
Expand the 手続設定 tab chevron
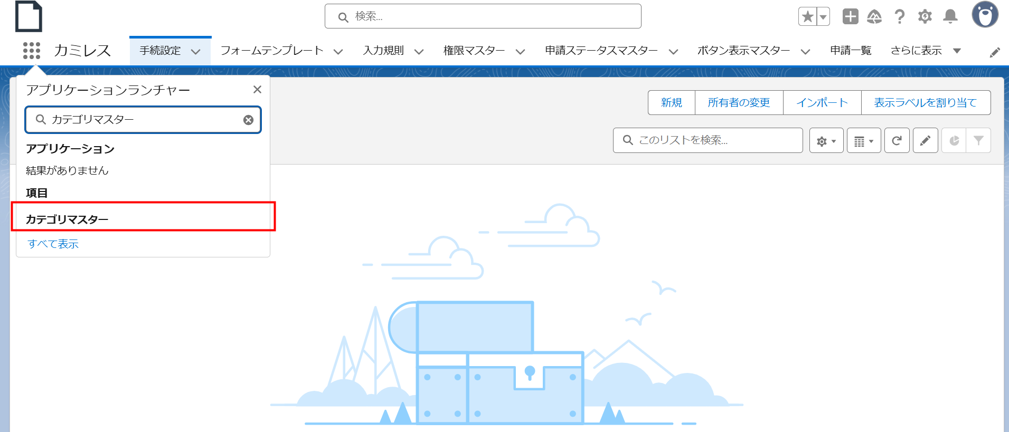(x=196, y=52)
